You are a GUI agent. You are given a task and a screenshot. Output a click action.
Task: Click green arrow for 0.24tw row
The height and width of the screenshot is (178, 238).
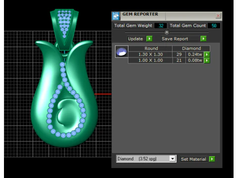(207, 54)
